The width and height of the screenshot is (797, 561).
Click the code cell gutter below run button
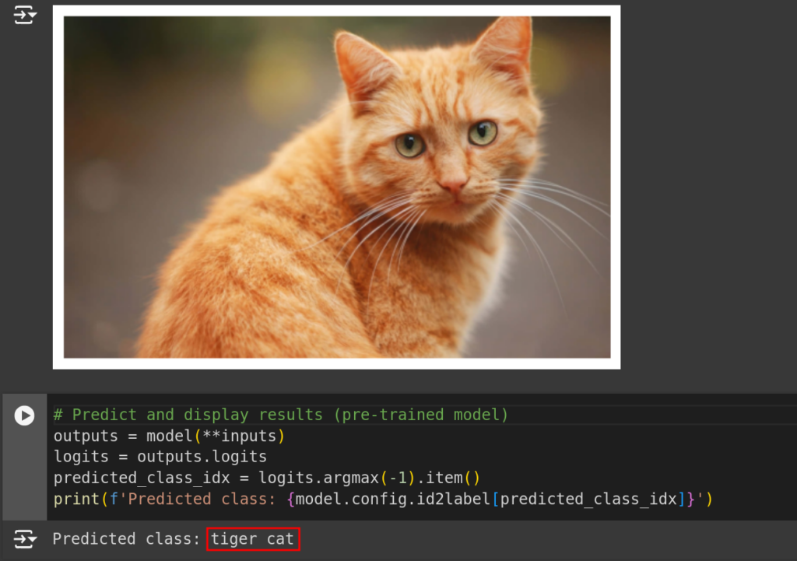click(24, 472)
